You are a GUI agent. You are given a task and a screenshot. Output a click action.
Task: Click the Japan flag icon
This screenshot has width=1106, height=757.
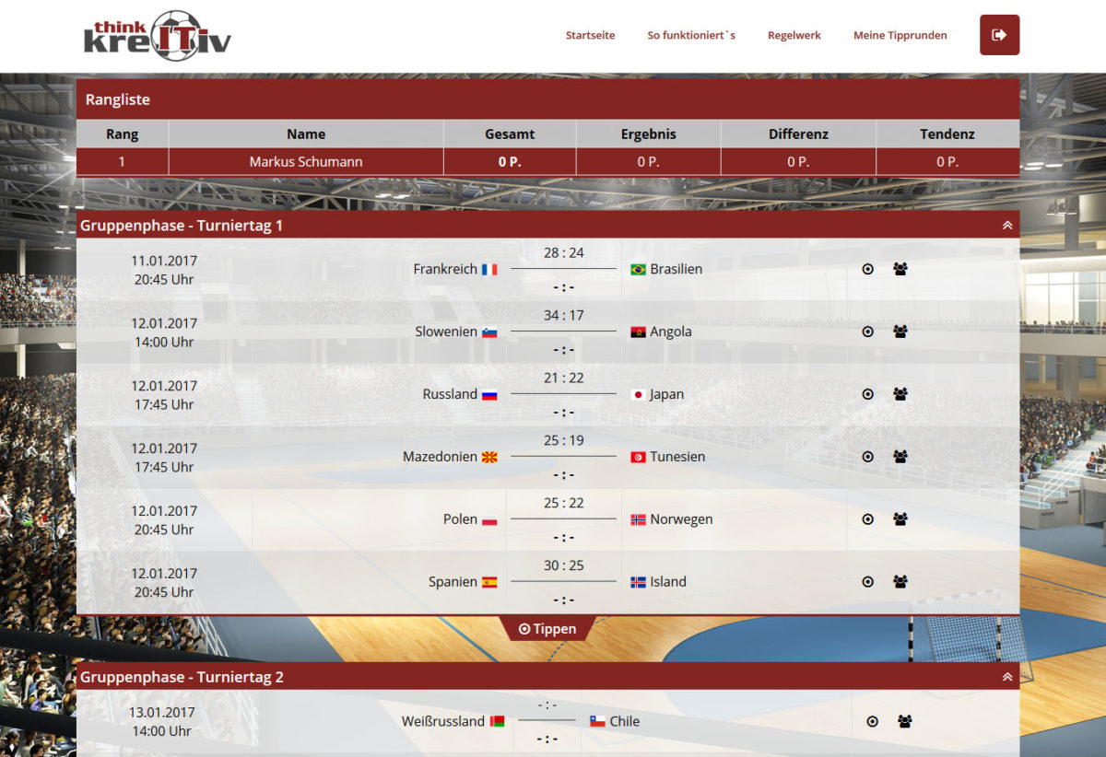[638, 395]
